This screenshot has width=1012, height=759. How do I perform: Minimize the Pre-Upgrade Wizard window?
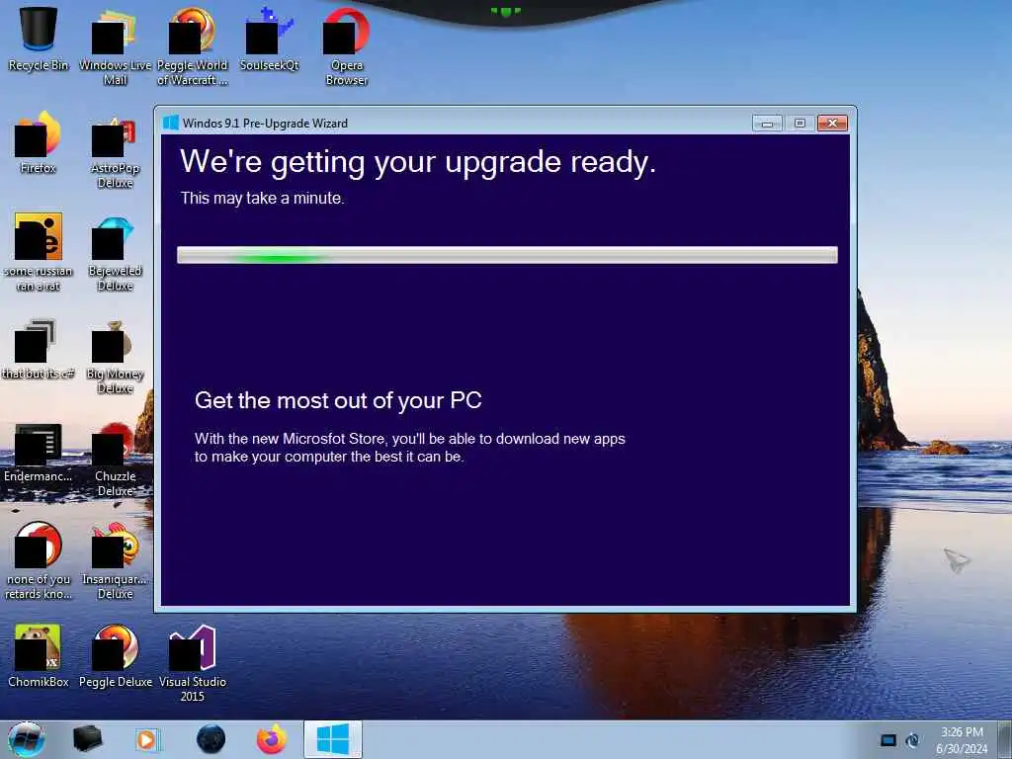[767, 124]
